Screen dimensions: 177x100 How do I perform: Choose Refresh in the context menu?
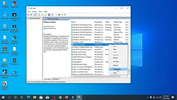click(118, 66)
